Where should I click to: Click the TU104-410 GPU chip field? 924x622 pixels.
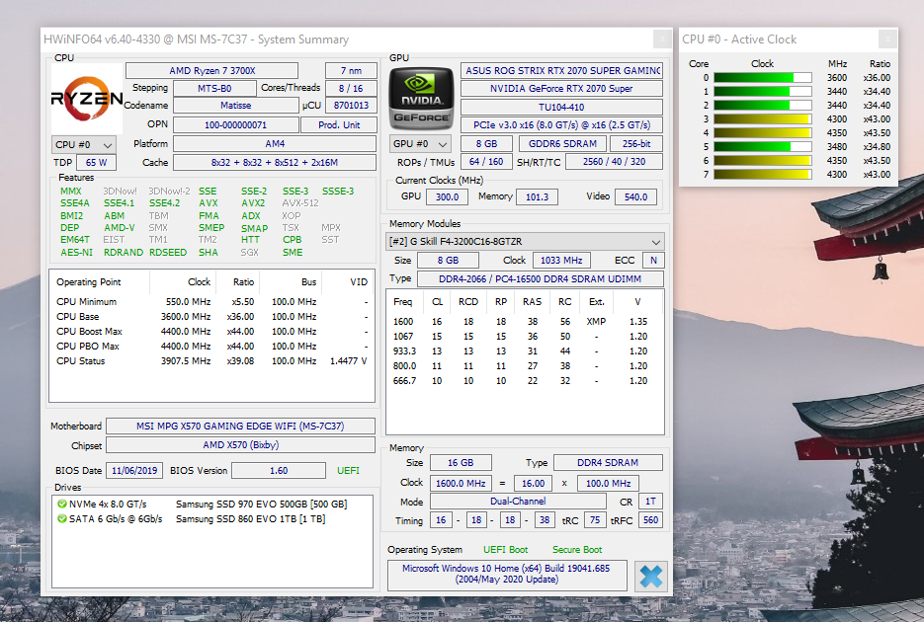pos(562,107)
